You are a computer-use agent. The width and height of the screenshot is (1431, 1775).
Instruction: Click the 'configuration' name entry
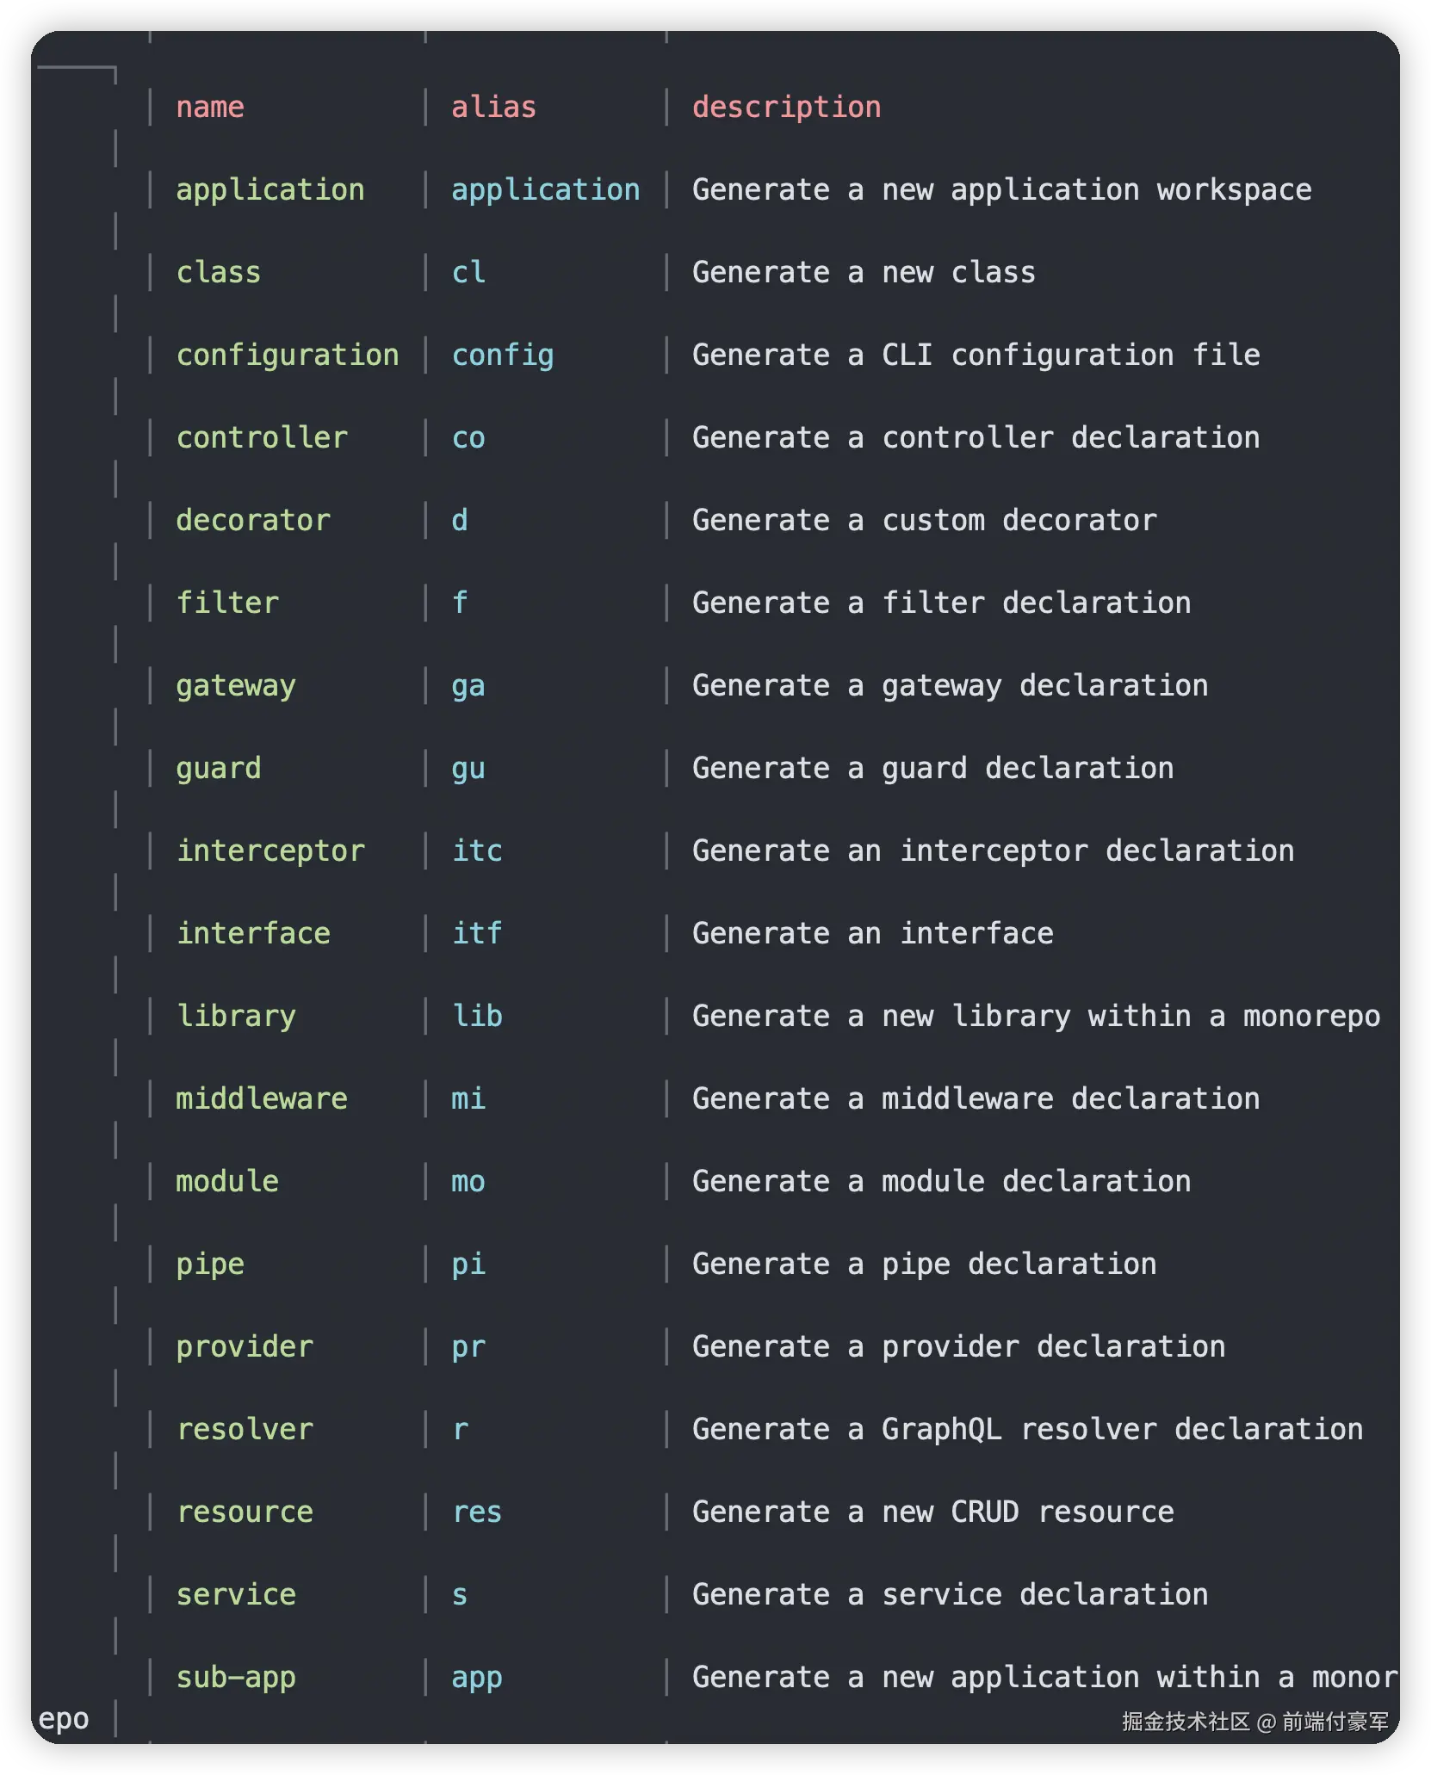tap(288, 355)
